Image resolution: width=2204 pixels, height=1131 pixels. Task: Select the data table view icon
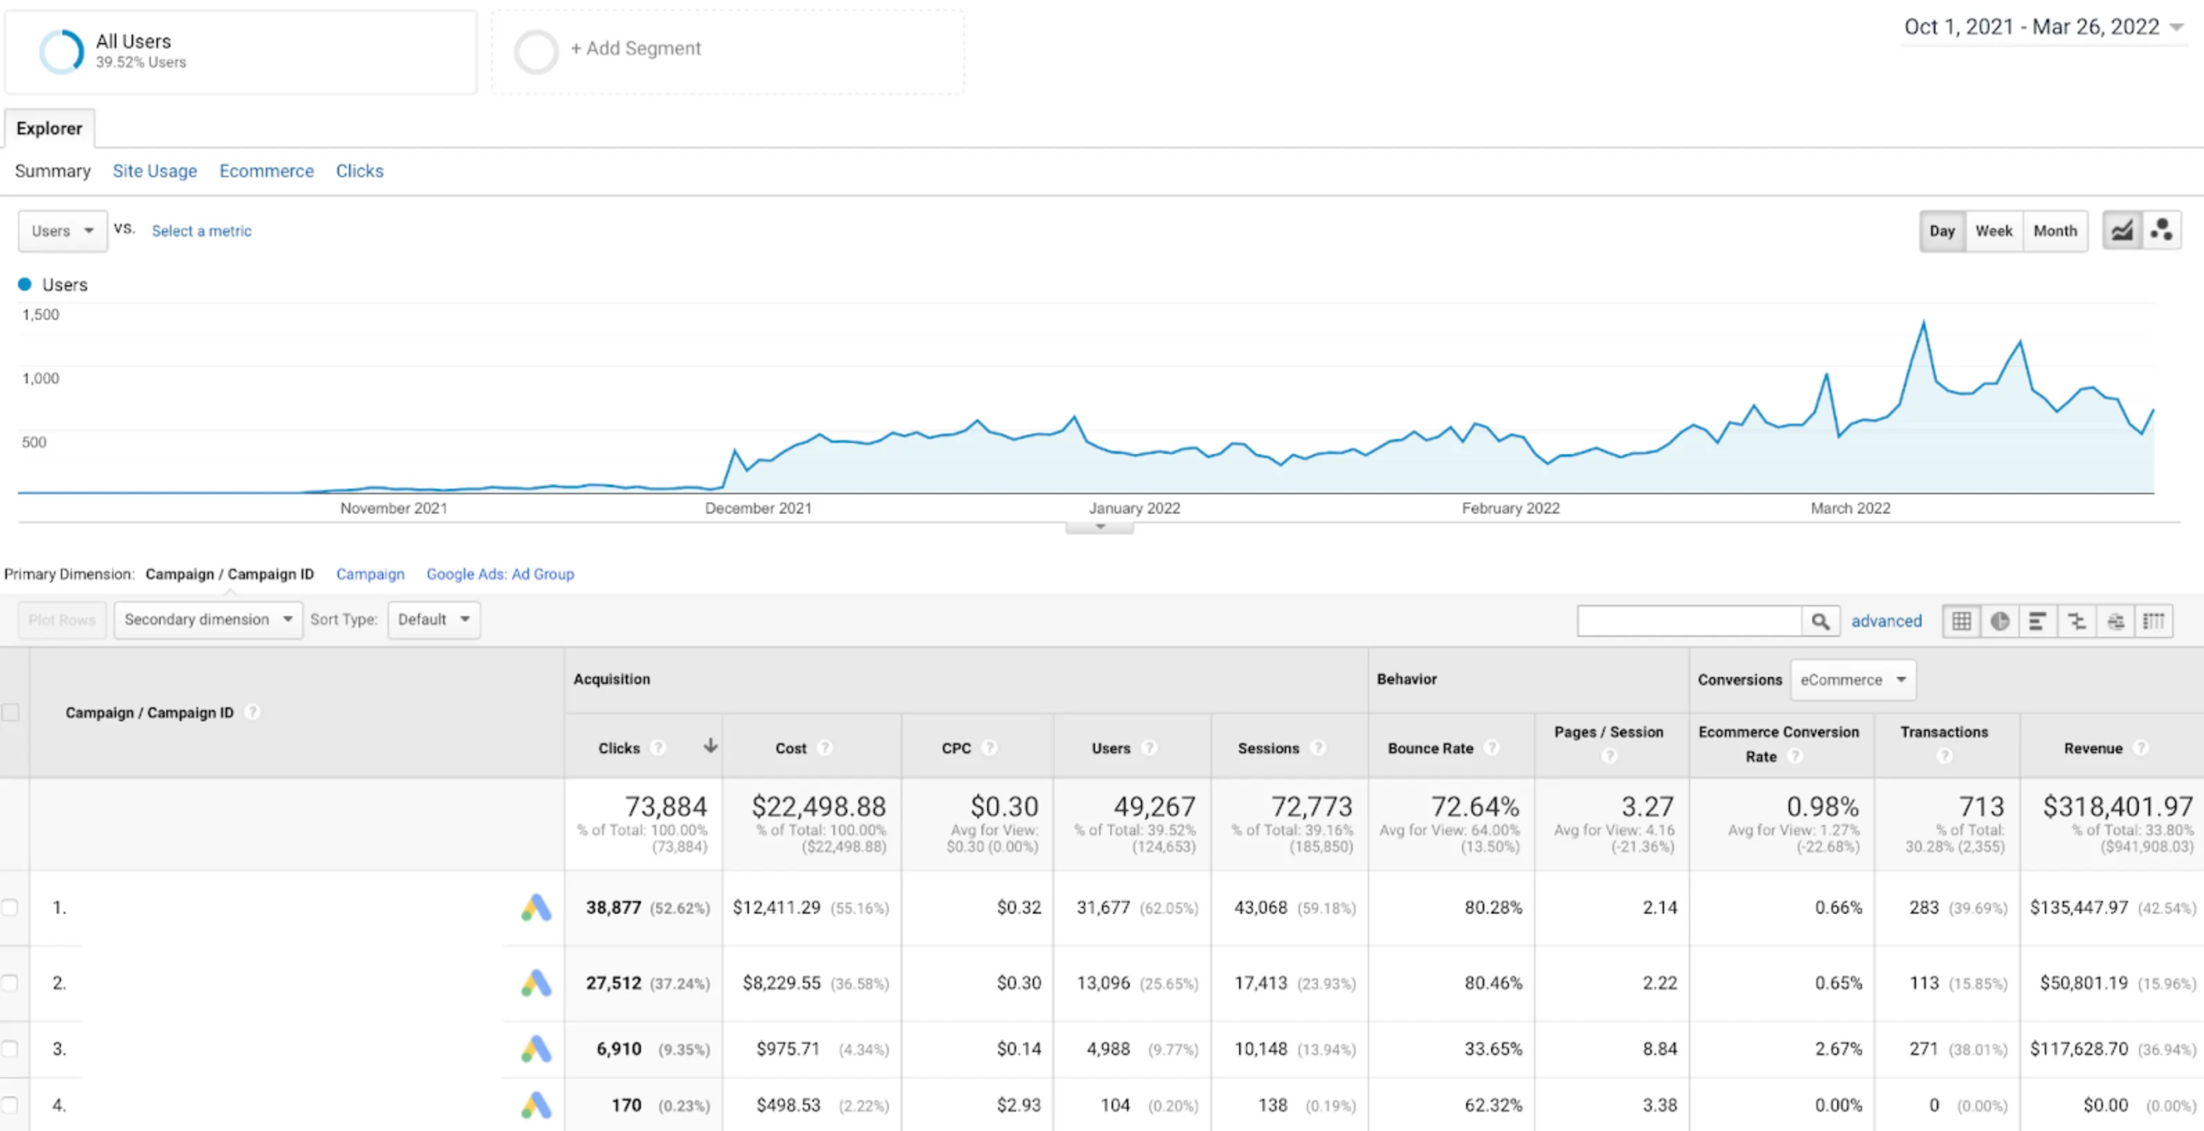[1961, 621]
